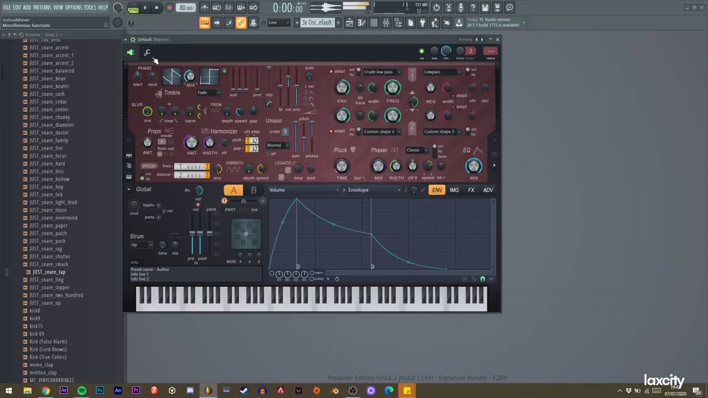Click the save project icon

click(x=485, y=8)
